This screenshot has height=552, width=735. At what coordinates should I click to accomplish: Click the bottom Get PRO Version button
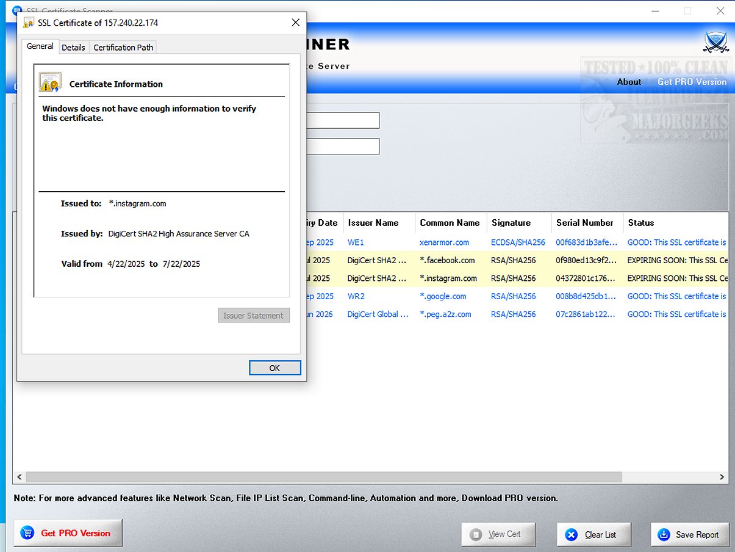point(68,533)
